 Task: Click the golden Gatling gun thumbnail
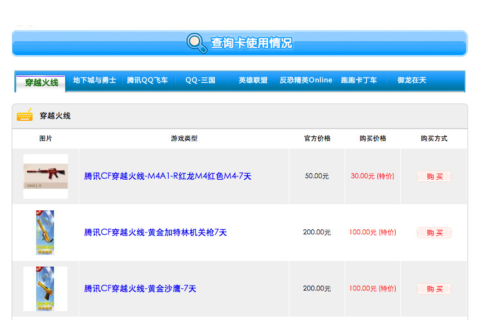[45, 233]
